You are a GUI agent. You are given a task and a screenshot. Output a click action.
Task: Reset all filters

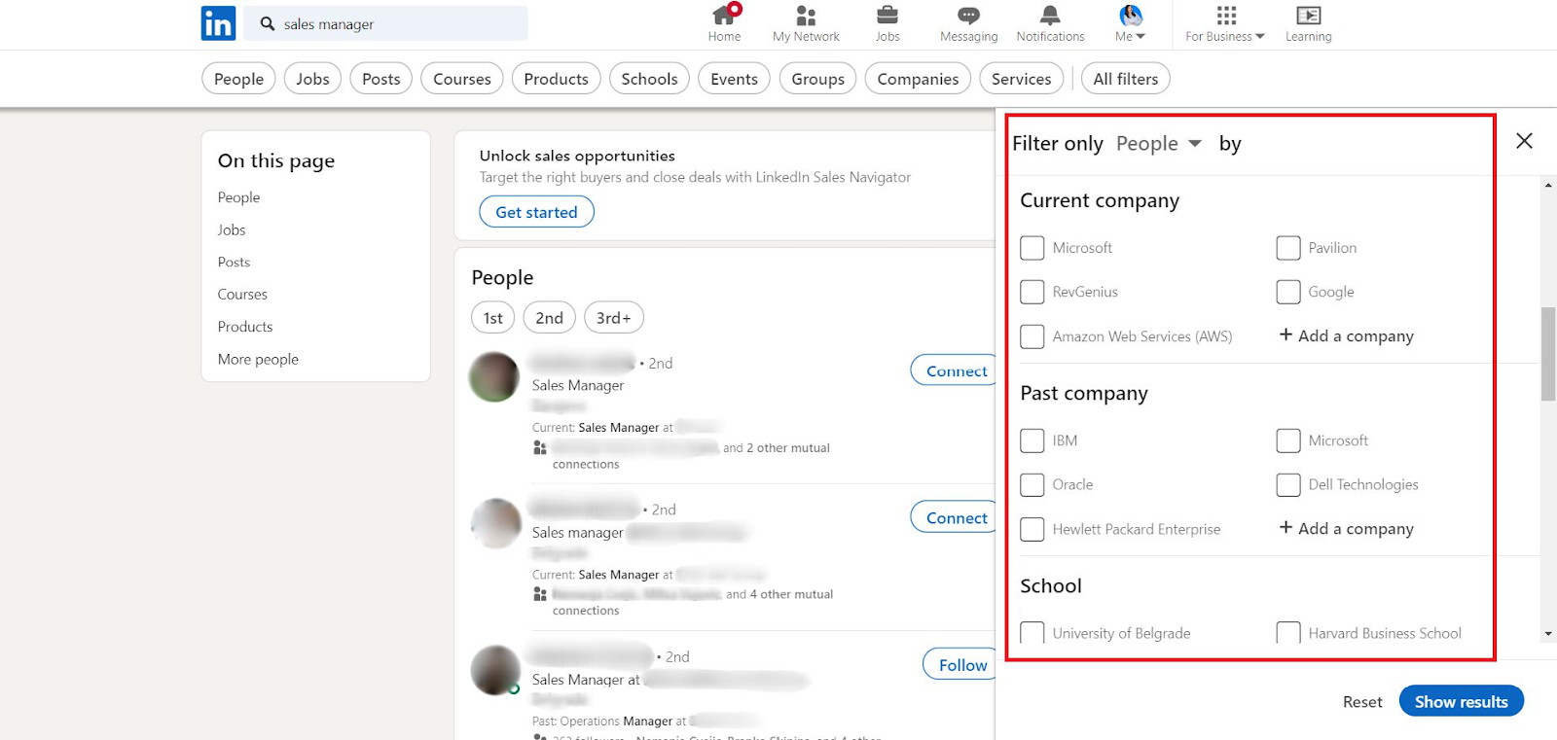pyautogui.click(x=1362, y=702)
